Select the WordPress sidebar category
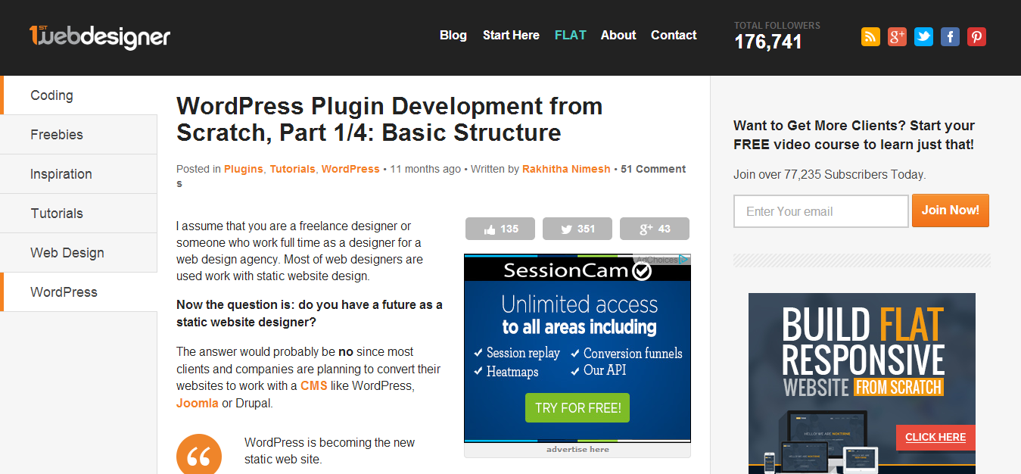The height and width of the screenshot is (474, 1021). [x=79, y=292]
